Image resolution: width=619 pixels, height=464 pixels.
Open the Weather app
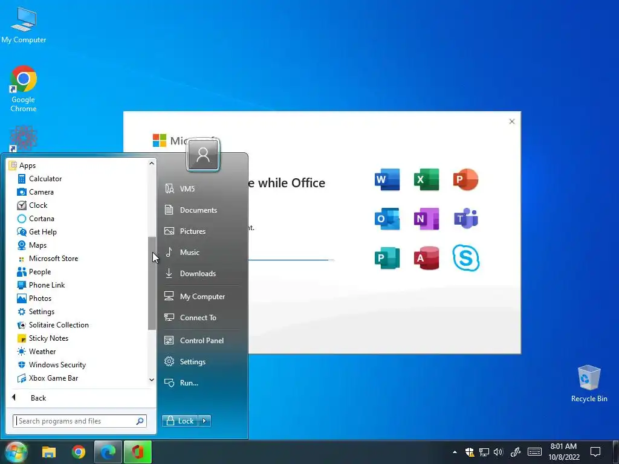(x=36, y=352)
